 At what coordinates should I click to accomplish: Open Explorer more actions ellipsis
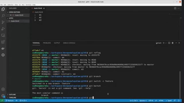(26, 8)
